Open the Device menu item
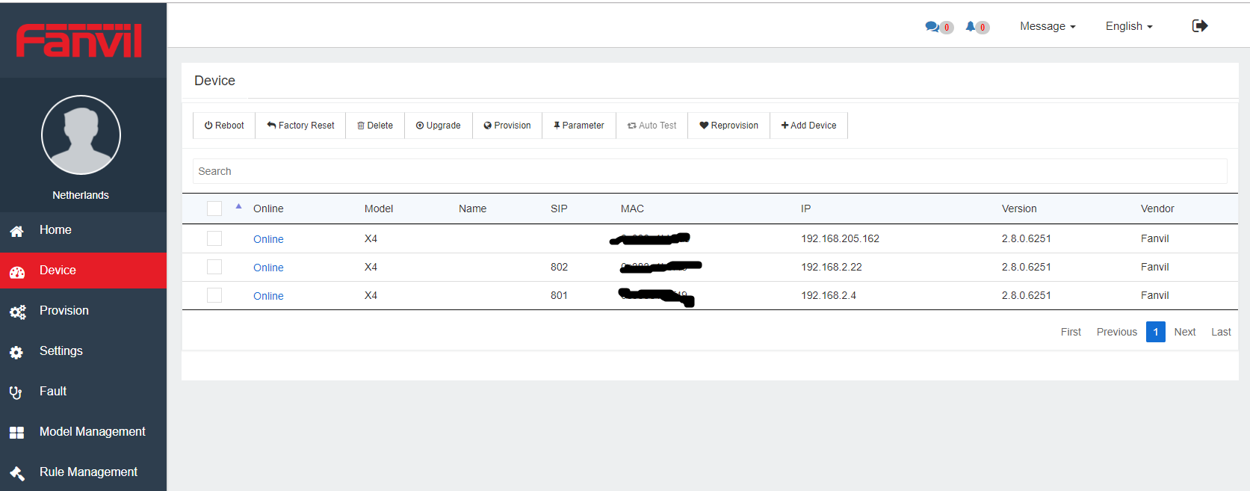 point(83,271)
